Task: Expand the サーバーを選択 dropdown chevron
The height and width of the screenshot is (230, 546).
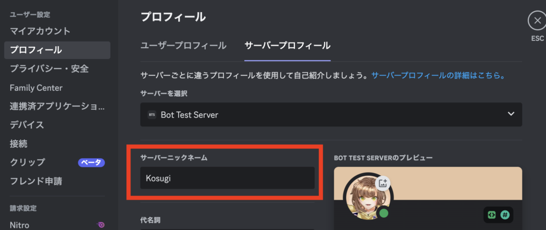Action: pos(511,114)
